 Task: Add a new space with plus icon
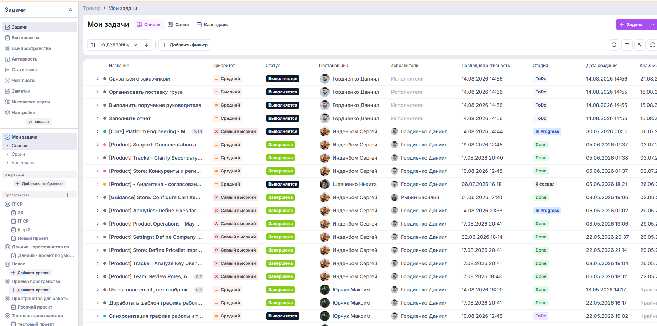68,195
